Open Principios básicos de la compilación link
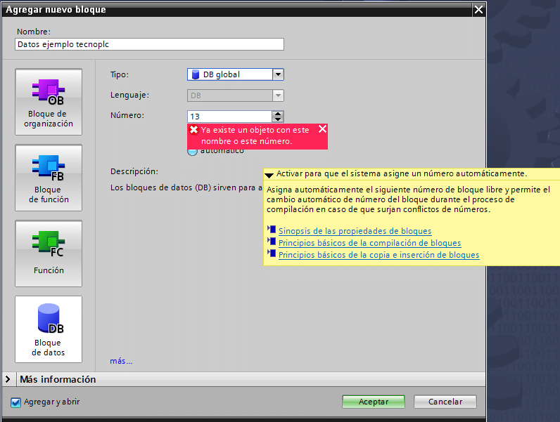Screen dimensions: 560x422 click(369, 243)
